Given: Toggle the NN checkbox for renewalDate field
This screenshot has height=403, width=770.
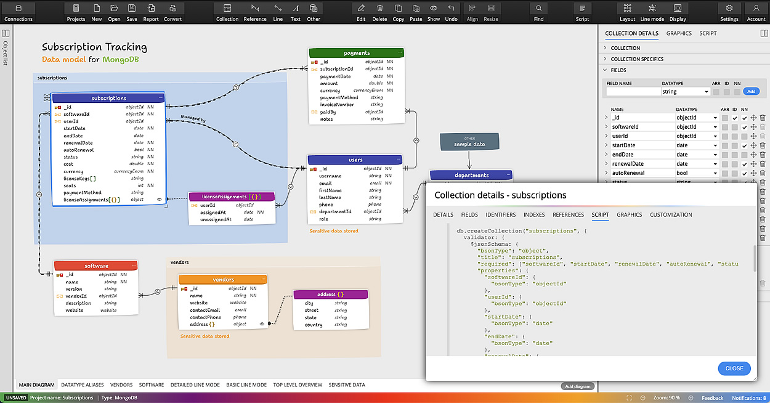Looking at the screenshot, I should (744, 164).
